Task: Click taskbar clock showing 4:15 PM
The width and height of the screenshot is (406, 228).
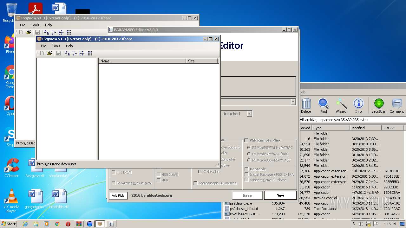Action: point(390,224)
